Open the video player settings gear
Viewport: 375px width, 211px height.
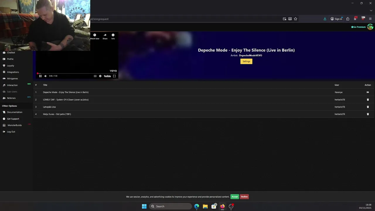[x=100, y=76]
